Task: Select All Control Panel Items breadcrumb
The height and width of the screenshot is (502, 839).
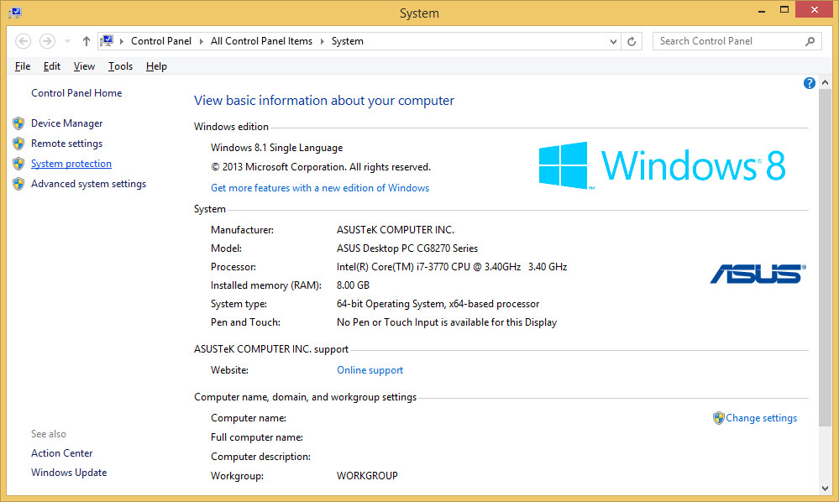Action: pos(262,41)
